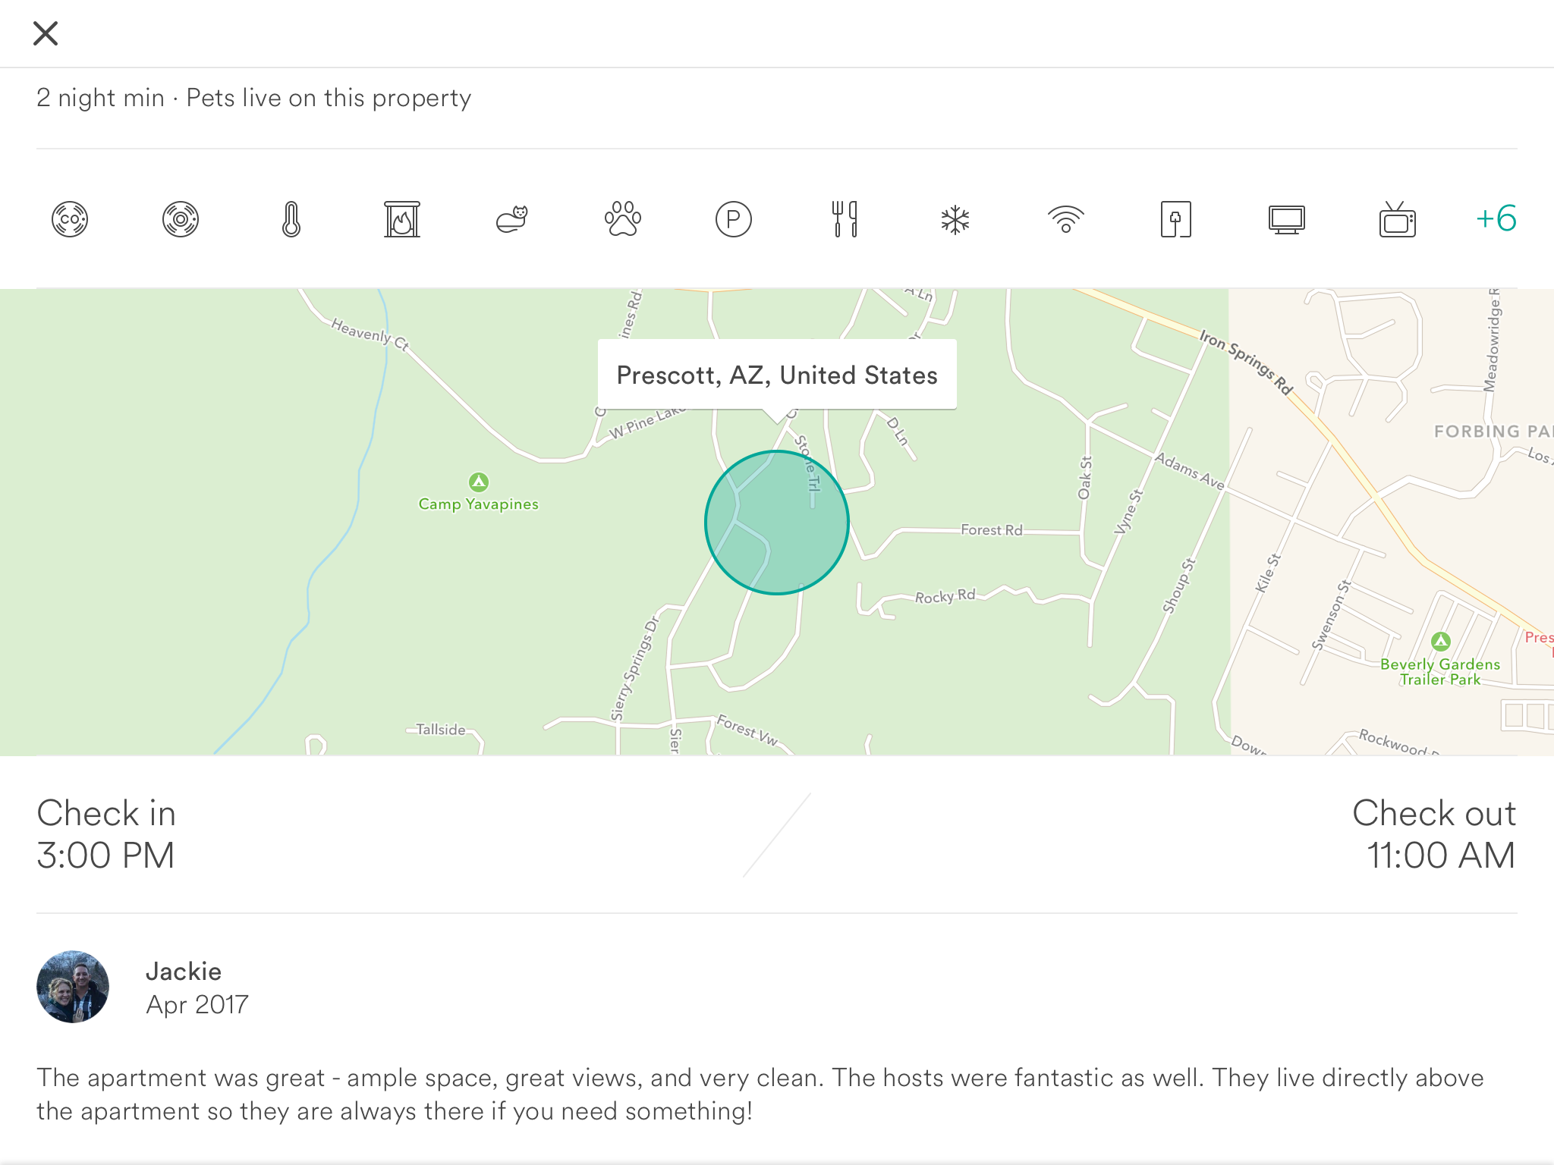This screenshot has height=1165, width=1554.
Task: Tap the kitchen fork and knife icon
Action: tap(845, 220)
